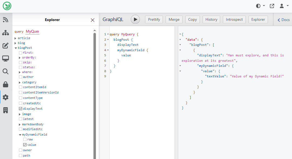Collapse the myDynamicField node
Screen dimensions: 292x159
[20, 135]
